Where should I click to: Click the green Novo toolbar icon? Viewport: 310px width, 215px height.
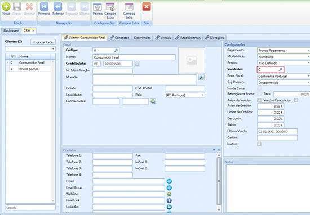click(6, 7)
